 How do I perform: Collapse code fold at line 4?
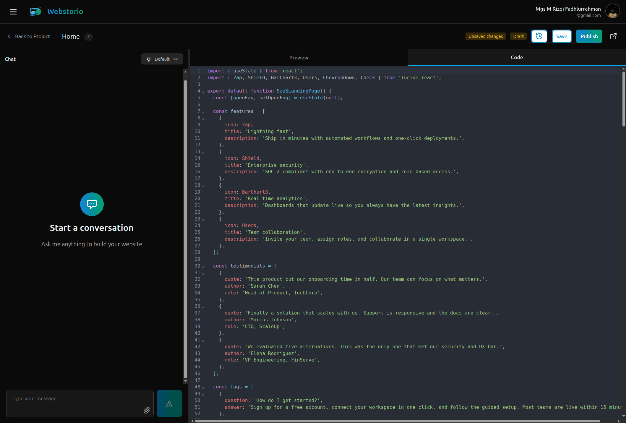click(203, 92)
